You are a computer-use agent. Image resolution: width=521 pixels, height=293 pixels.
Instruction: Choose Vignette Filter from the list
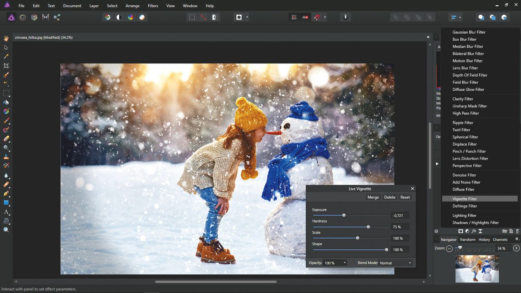[481, 199]
